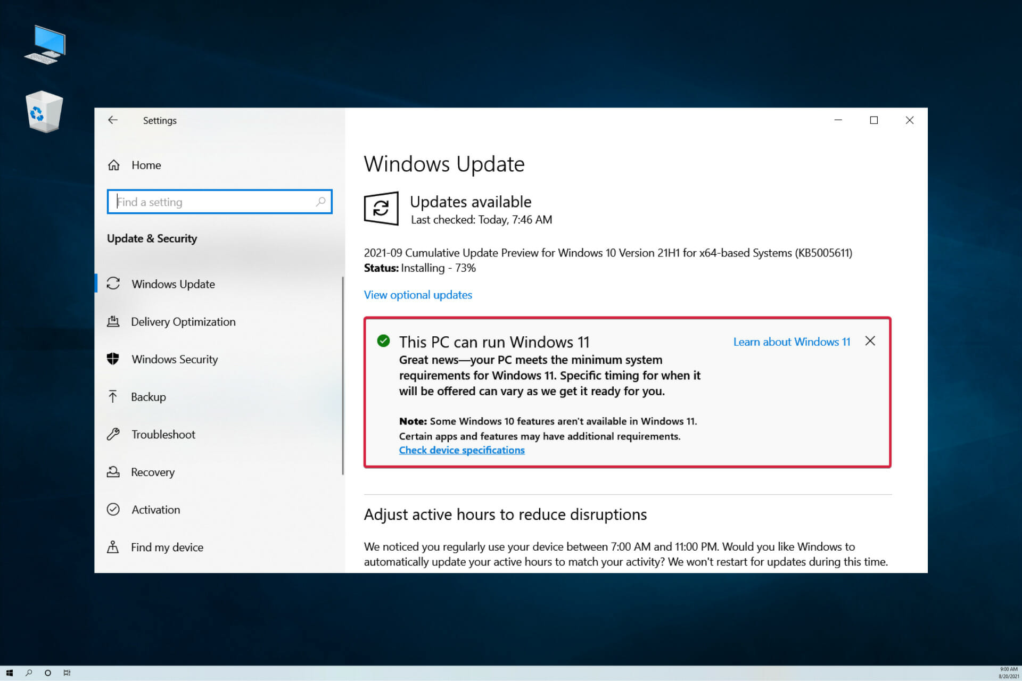This screenshot has height=681, width=1022.
Task: Open Check device specifications link
Action: [x=461, y=450]
